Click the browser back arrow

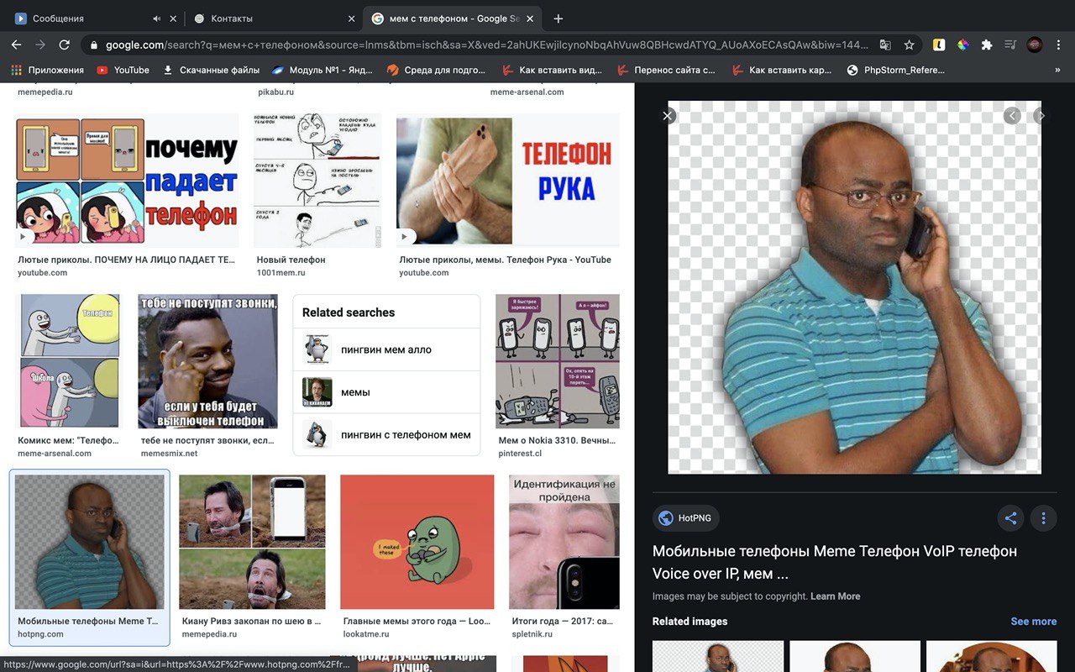point(16,45)
